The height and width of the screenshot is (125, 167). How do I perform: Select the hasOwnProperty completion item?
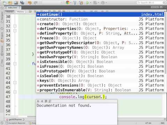tap(100, 57)
